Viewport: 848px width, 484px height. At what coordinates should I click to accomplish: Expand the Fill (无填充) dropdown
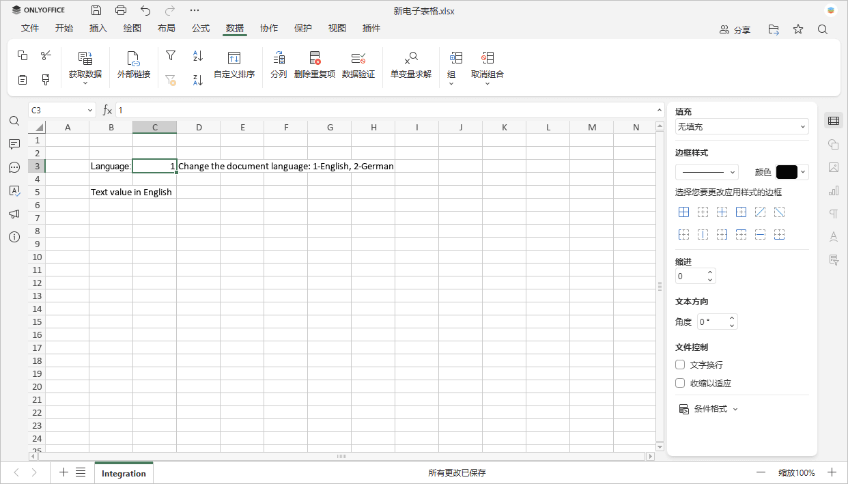click(x=741, y=126)
